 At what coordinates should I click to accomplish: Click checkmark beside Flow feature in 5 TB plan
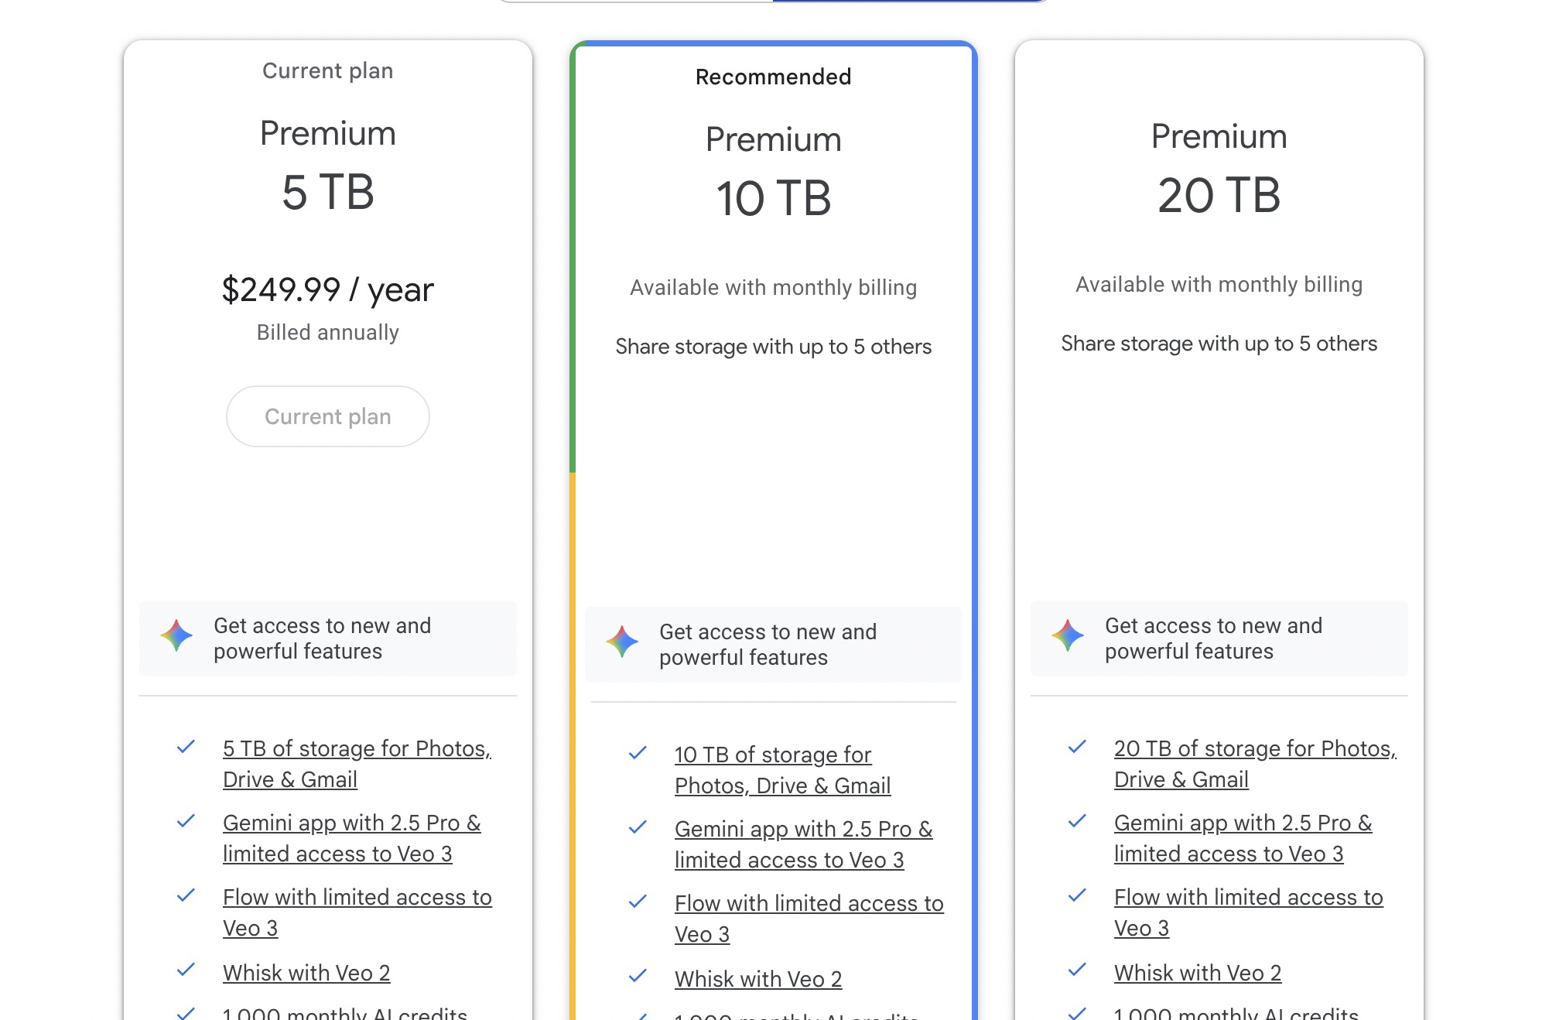point(186,896)
